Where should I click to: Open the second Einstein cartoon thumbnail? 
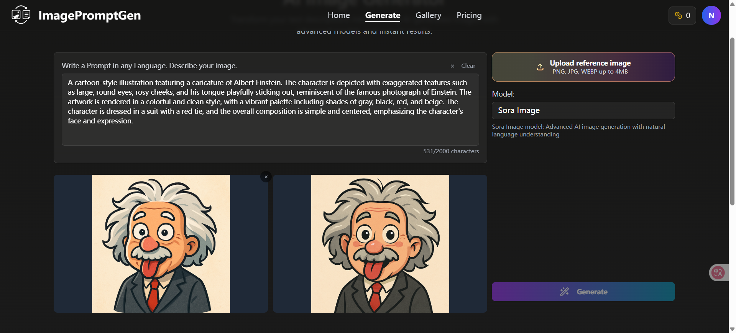coord(380,244)
